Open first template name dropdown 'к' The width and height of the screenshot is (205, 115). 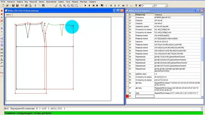coord(153,5)
